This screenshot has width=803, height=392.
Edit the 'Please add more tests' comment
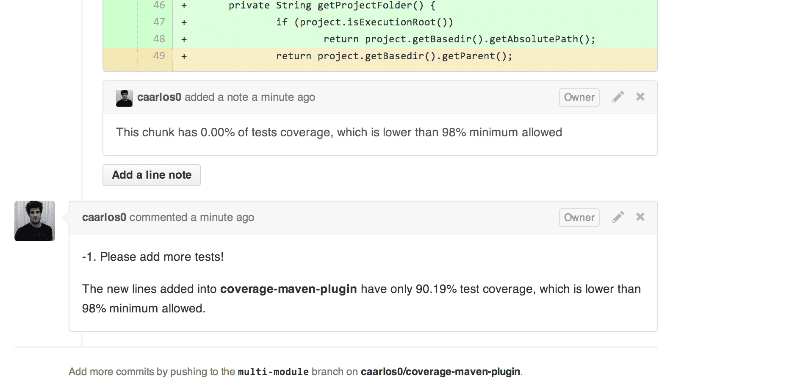tap(618, 217)
